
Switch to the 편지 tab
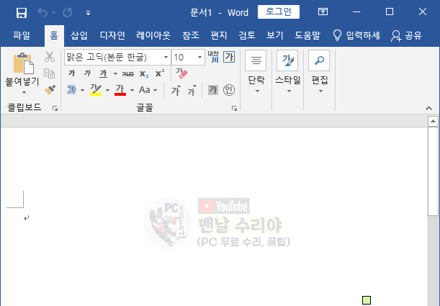click(x=219, y=35)
